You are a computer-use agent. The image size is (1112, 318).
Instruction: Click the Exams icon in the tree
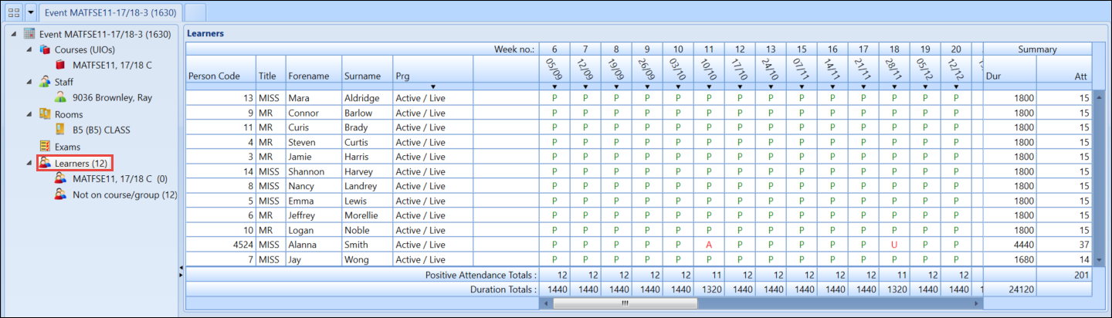(45, 147)
